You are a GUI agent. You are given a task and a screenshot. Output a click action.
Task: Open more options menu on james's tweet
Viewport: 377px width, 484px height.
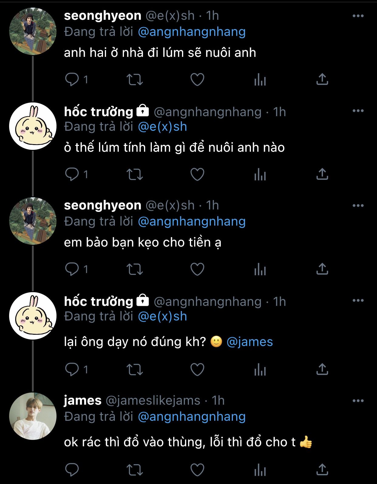point(358,401)
